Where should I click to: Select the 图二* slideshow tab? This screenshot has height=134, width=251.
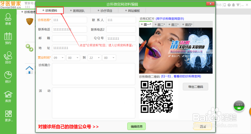point(160,25)
